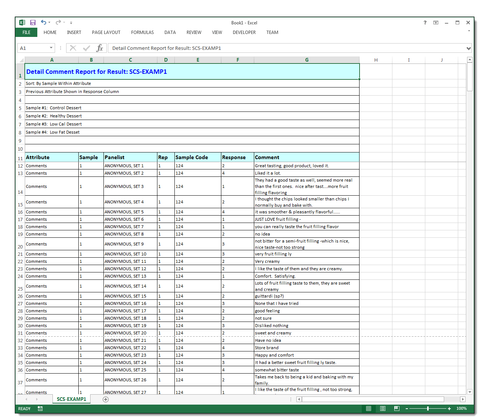Switch to Page Break Preview icon
This screenshot has width=480, height=419.
pyautogui.click(x=396, y=409)
